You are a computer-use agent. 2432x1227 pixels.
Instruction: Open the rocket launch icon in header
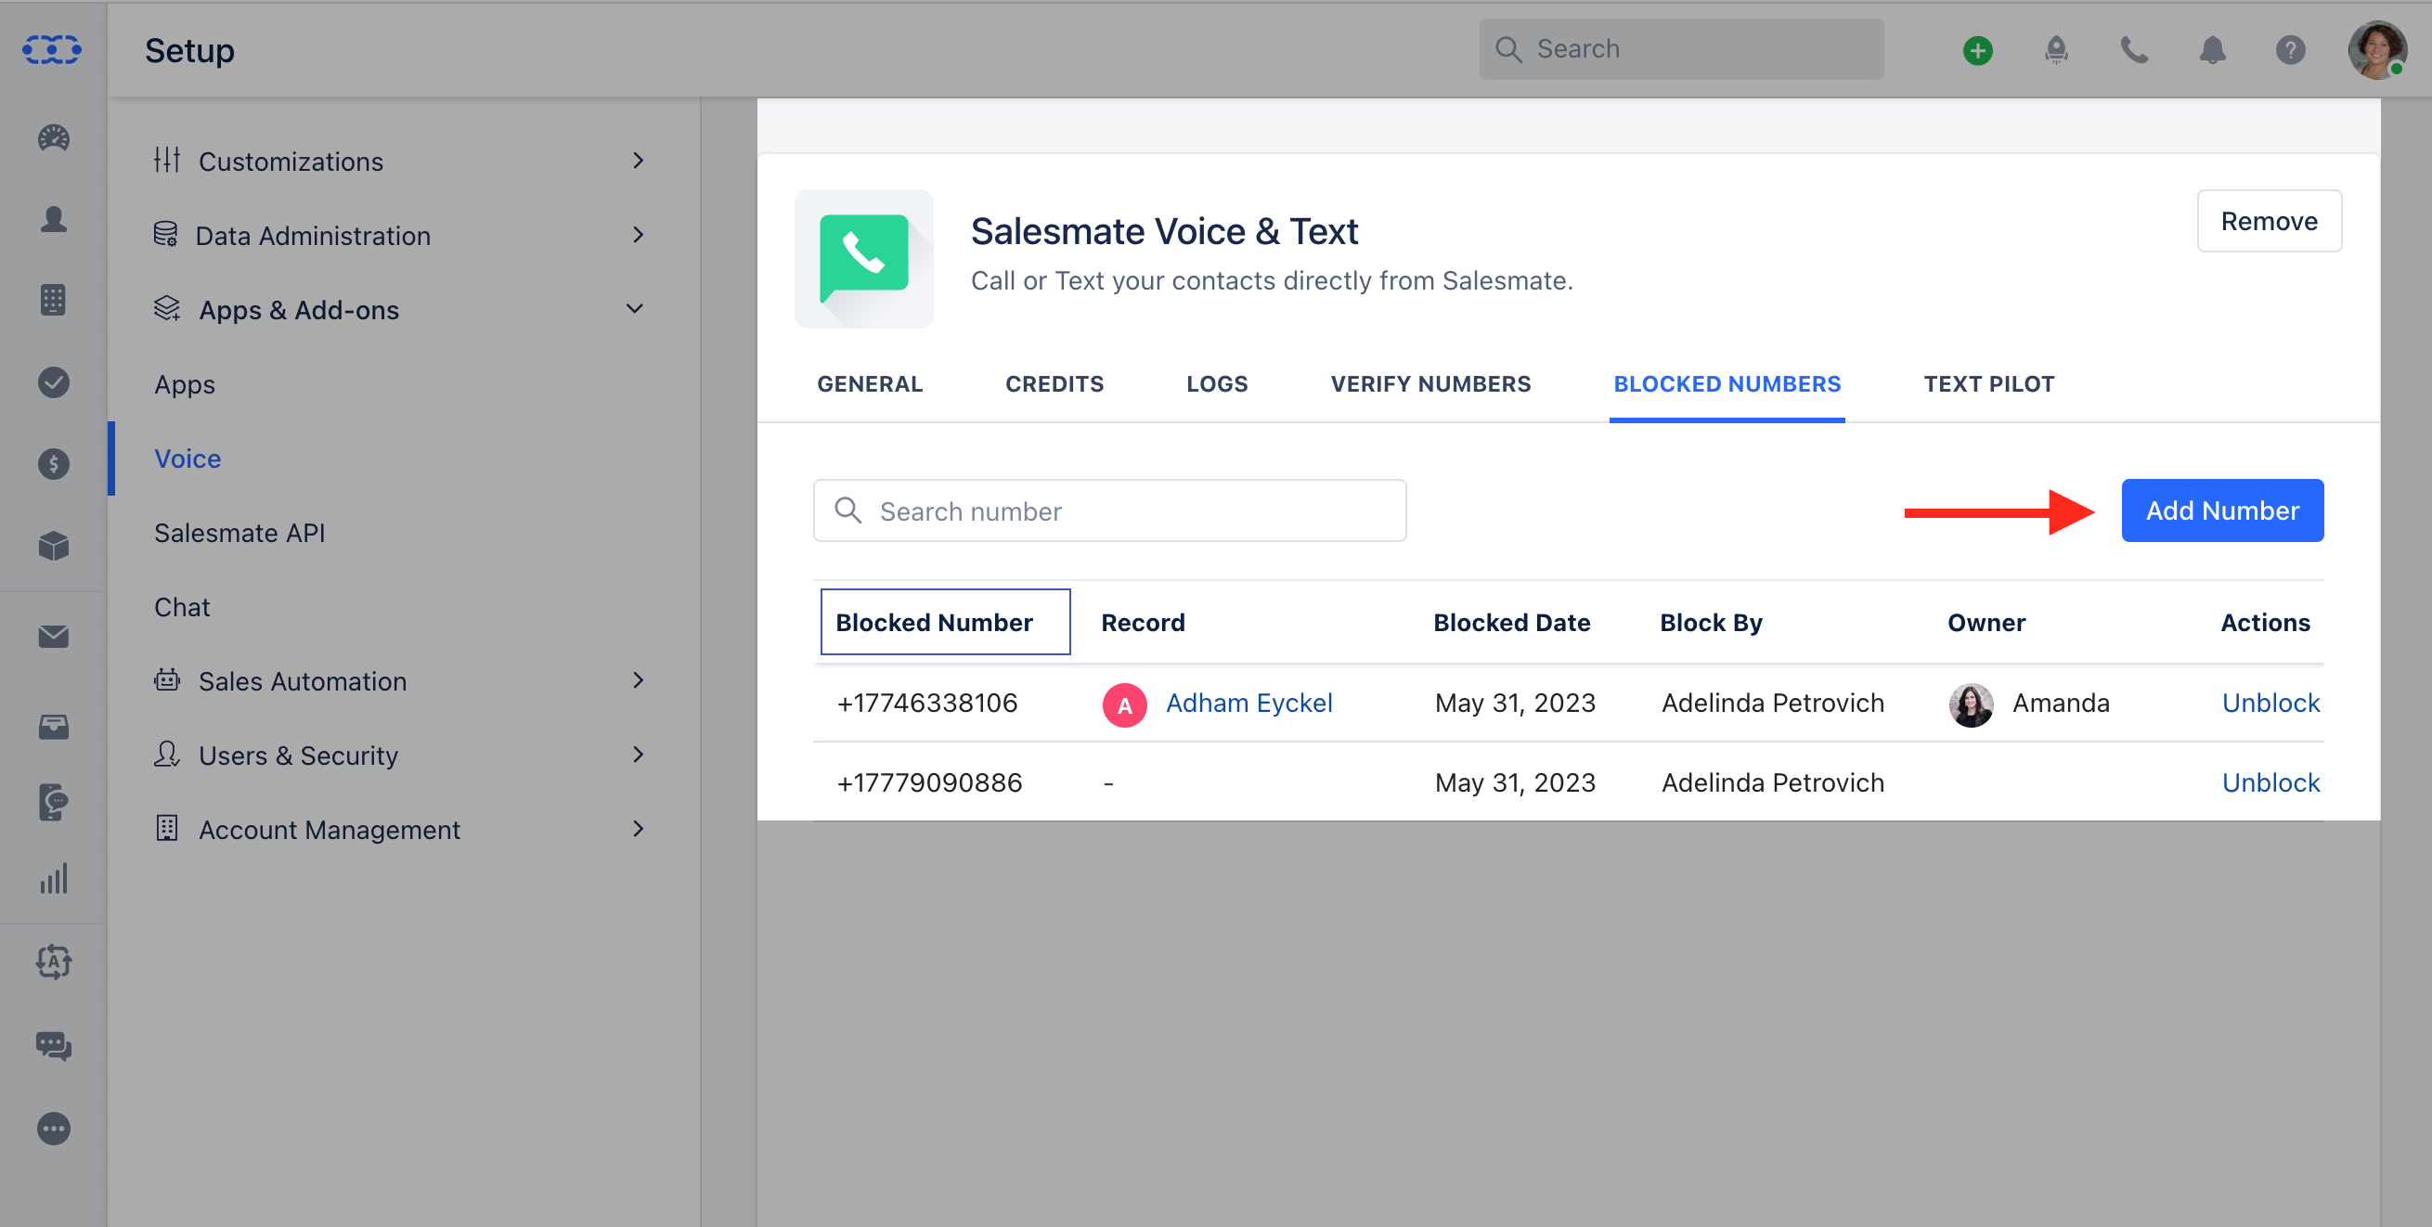pos(2056,50)
